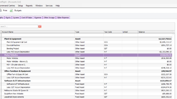Switch to the Expense tab

[38, 18]
